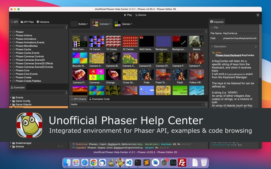The image size is (271, 169).
Task: Close the Bullets tab
Action: point(87,24)
